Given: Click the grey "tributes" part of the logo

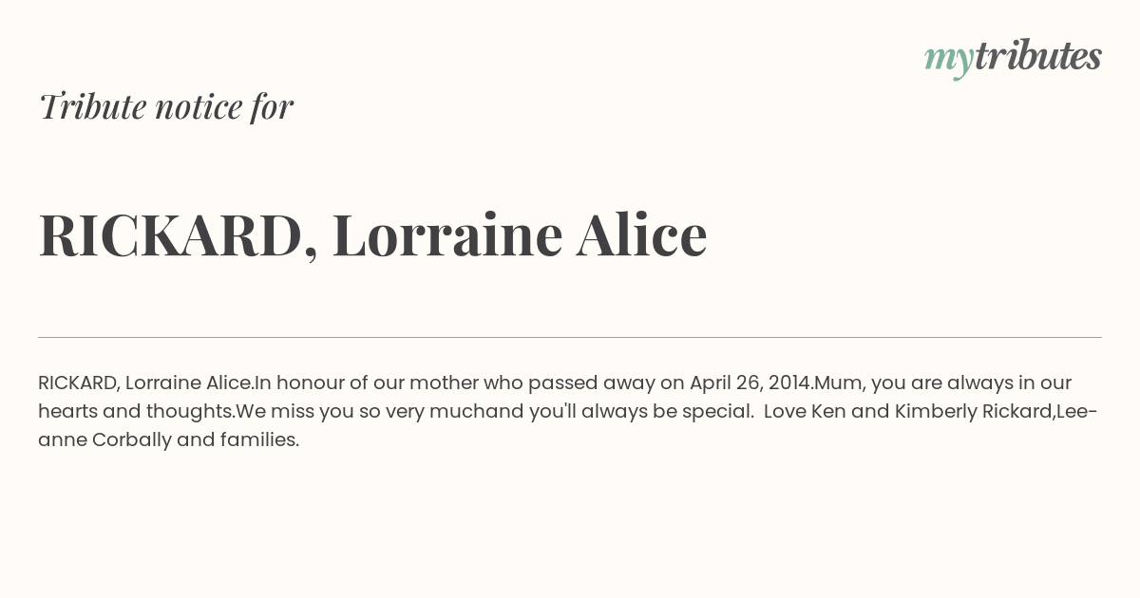Looking at the screenshot, I should coord(1037,56).
